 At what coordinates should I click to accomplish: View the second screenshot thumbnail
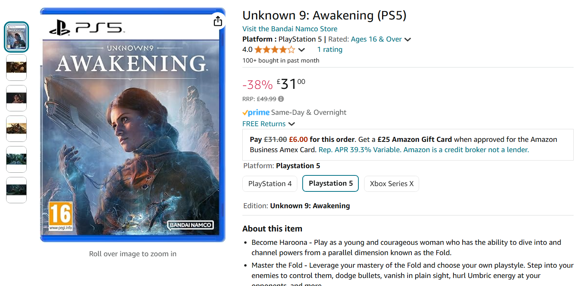tap(16, 67)
